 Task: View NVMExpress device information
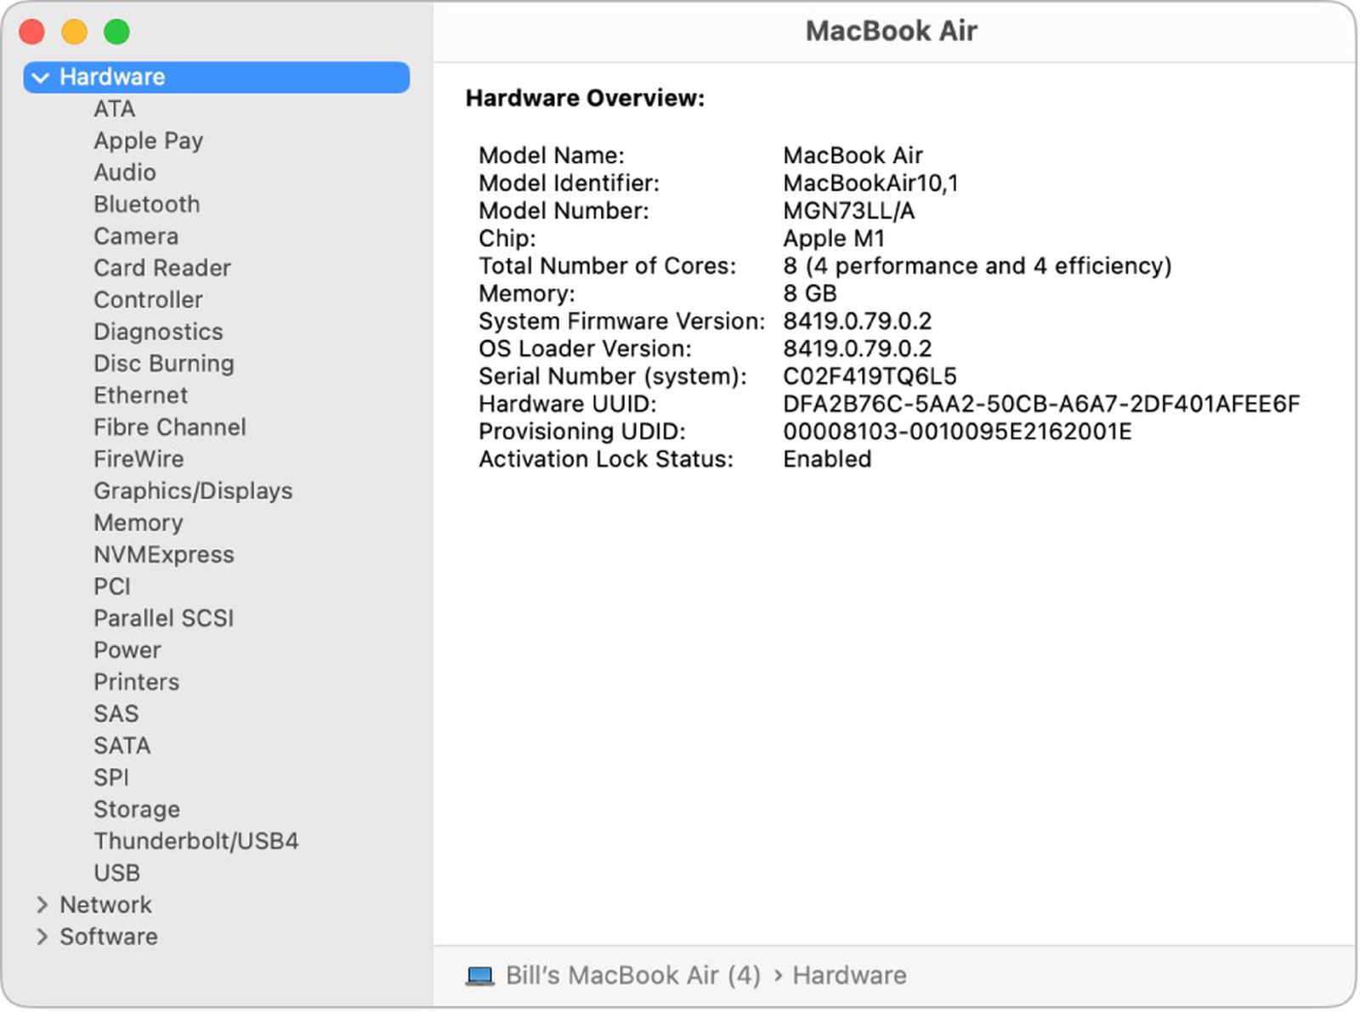click(x=164, y=554)
